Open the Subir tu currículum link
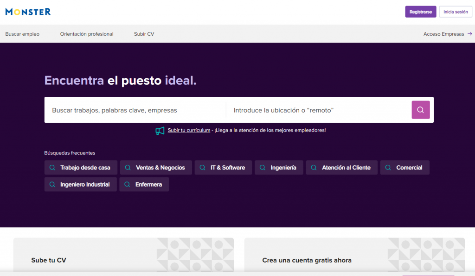The width and height of the screenshot is (475, 276). coord(189,131)
